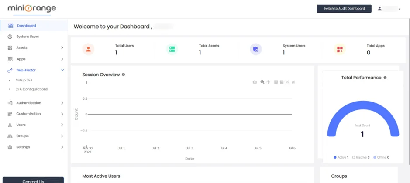The height and width of the screenshot is (183, 410).
Task: Click the Apps grid icon in sidebar
Action: [x=10, y=59]
